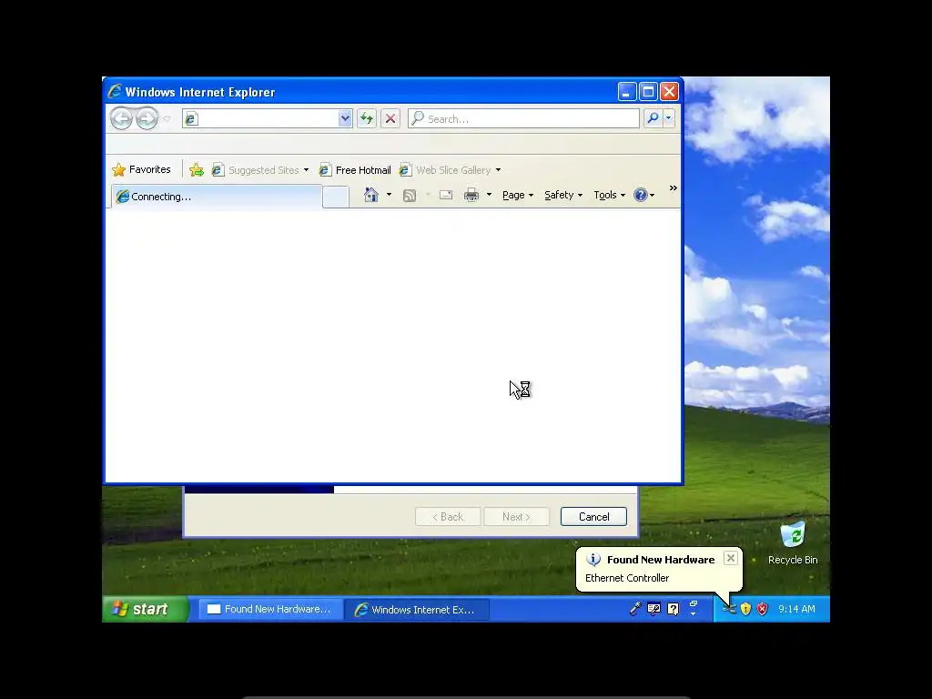Screen dimensions: 932x699
Task: Expand the Print options dropdown arrow
Action: point(489,195)
